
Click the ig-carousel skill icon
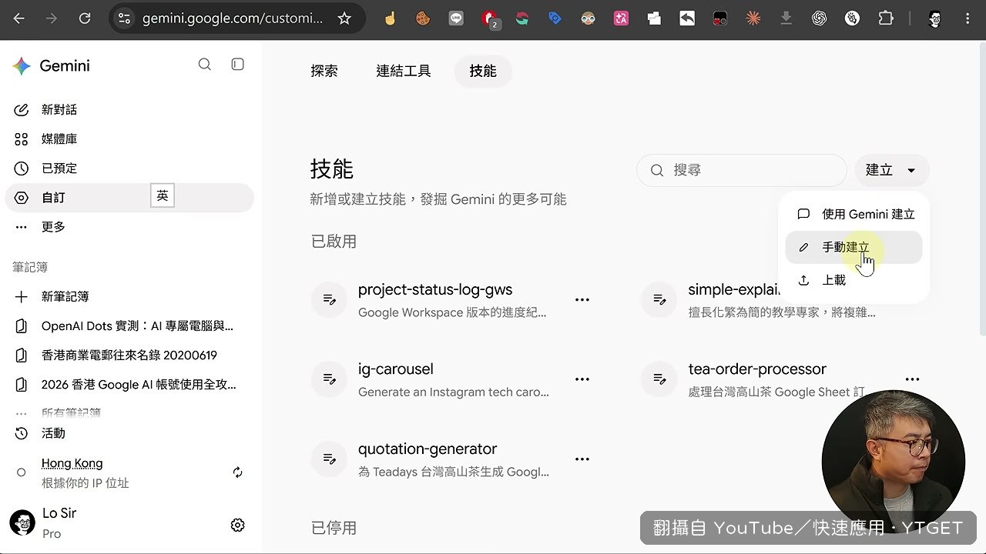tap(330, 379)
